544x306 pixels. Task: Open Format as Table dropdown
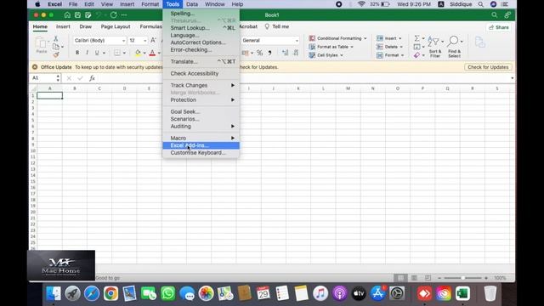click(331, 47)
